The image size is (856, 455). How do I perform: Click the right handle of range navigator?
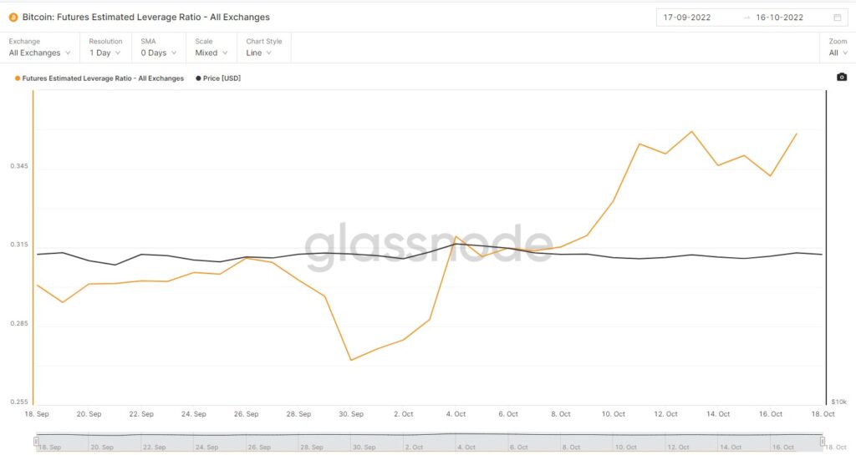point(823,441)
